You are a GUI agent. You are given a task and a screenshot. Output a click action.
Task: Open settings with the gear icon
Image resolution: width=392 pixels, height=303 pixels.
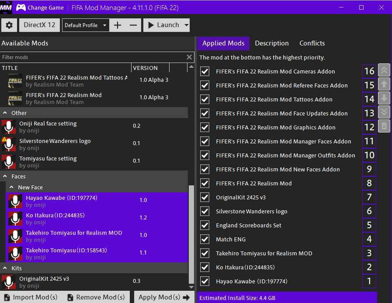click(x=9, y=25)
